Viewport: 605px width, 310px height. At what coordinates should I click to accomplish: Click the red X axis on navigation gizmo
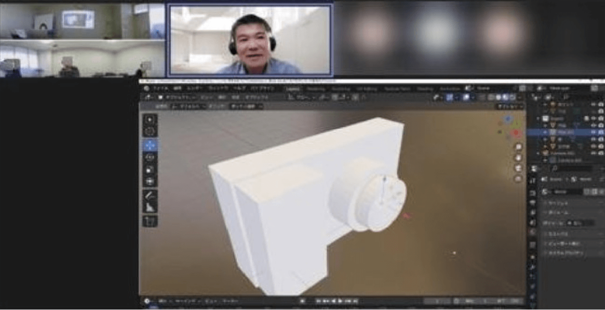pyautogui.click(x=516, y=133)
